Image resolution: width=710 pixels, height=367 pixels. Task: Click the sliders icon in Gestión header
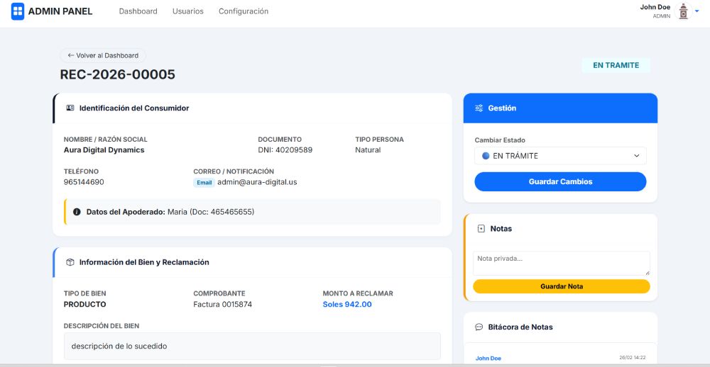click(x=479, y=108)
